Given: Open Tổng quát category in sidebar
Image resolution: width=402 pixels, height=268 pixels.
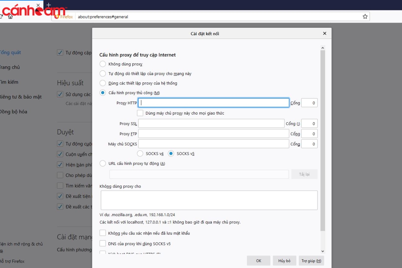Looking at the screenshot, I should (x=10, y=52).
